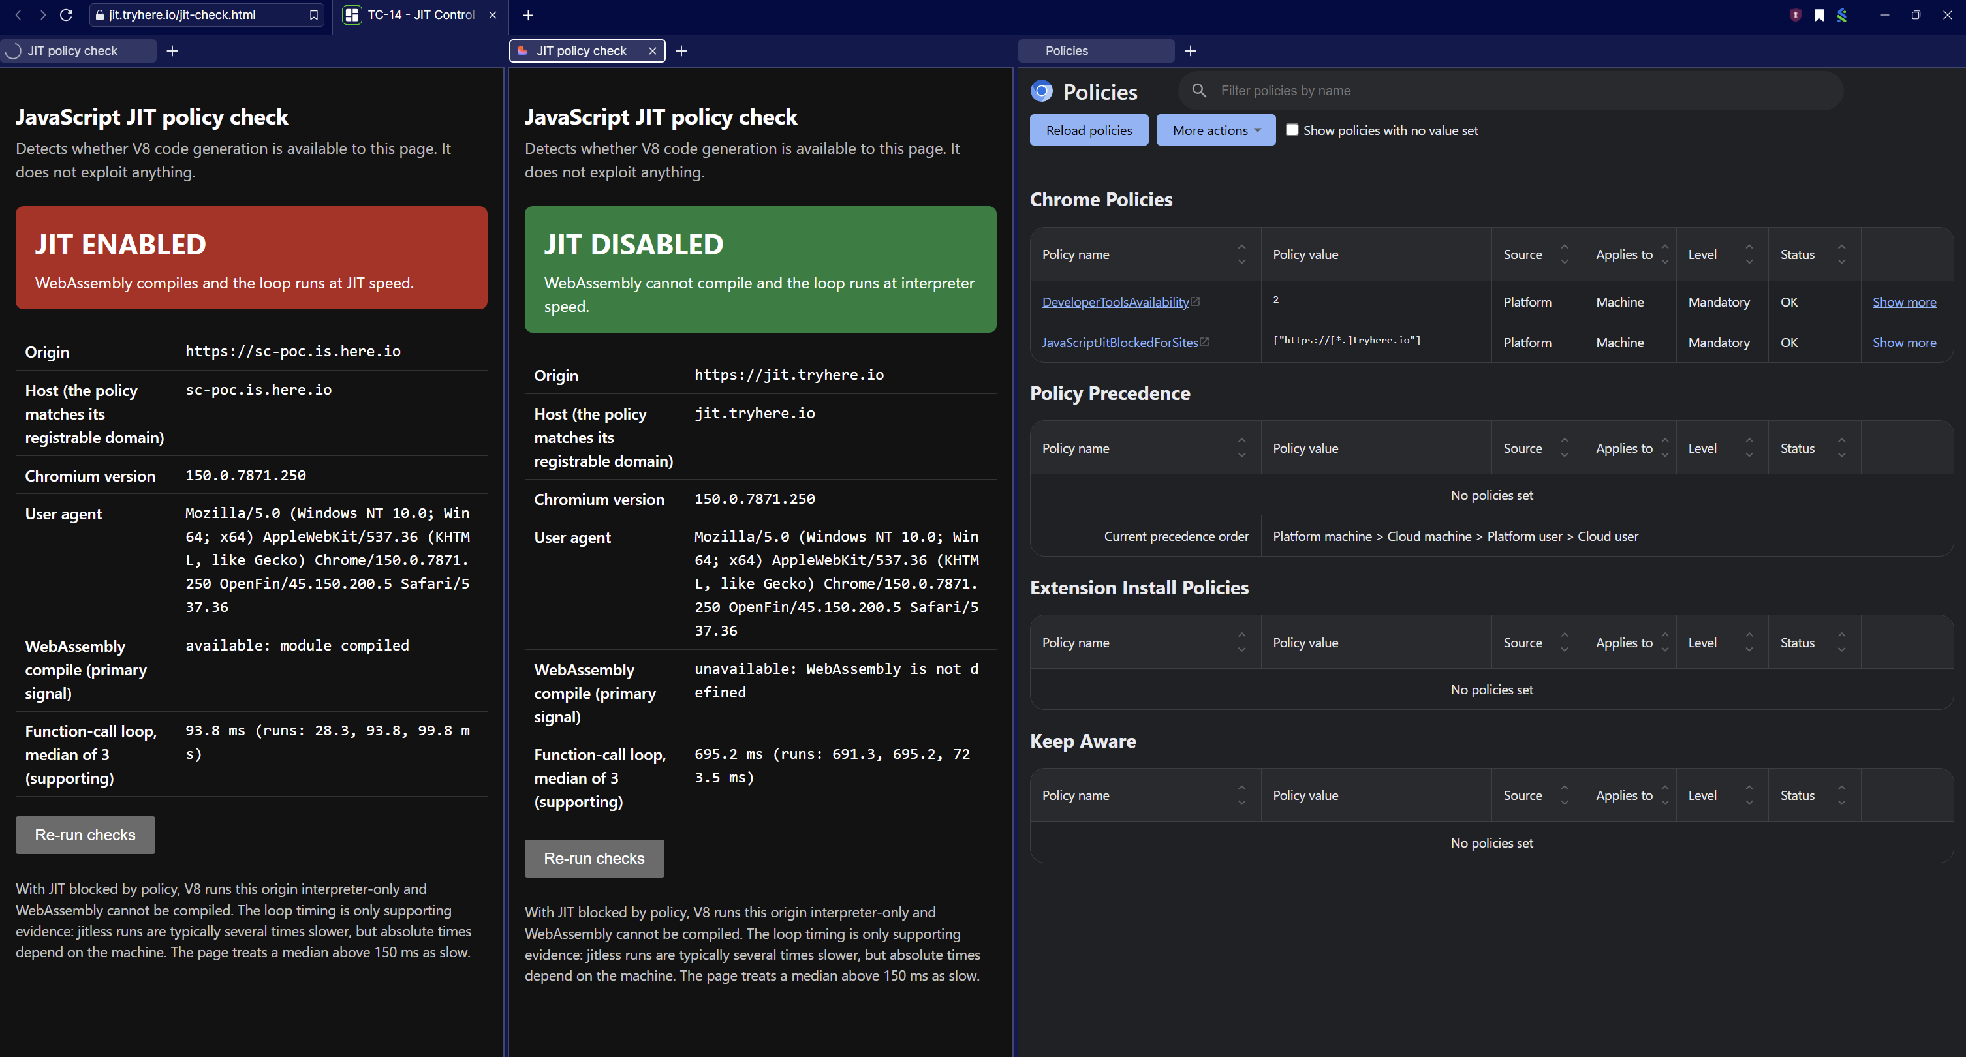Open JavaScriptJitBlockedForSites external link icon
The height and width of the screenshot is (1057, 1966).
point(1204,342)
